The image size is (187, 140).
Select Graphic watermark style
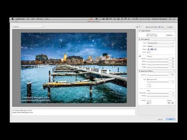169,27
